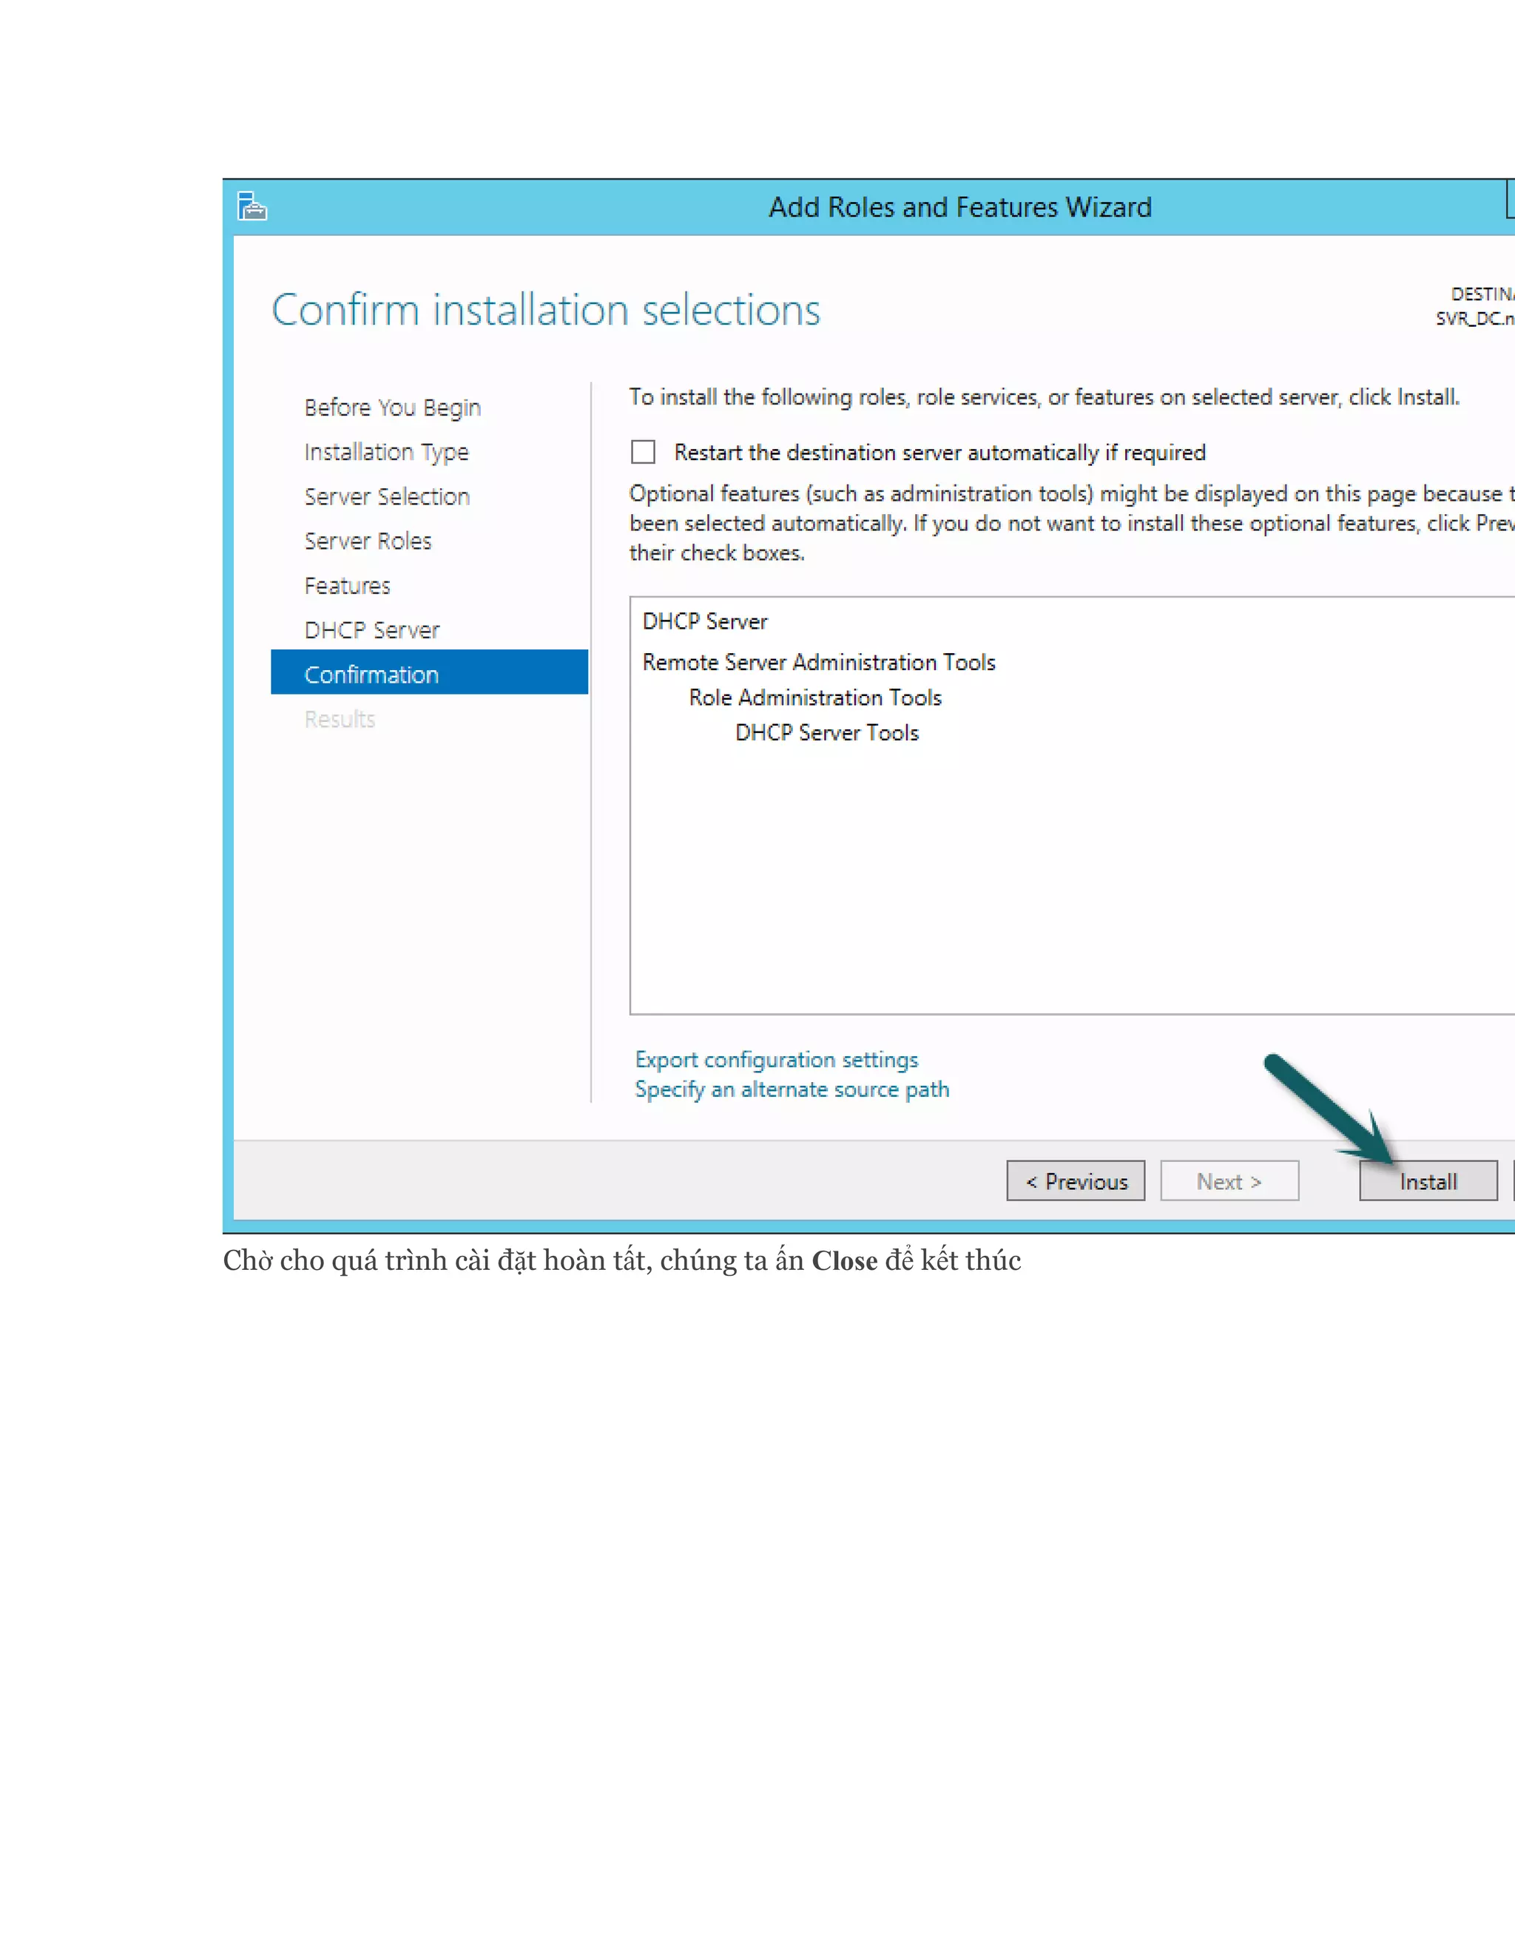Image resolution: width=1515 pixels, height=1960 pixels.
Task: Click Export configuration settings link
Action: pos(776,1060)
